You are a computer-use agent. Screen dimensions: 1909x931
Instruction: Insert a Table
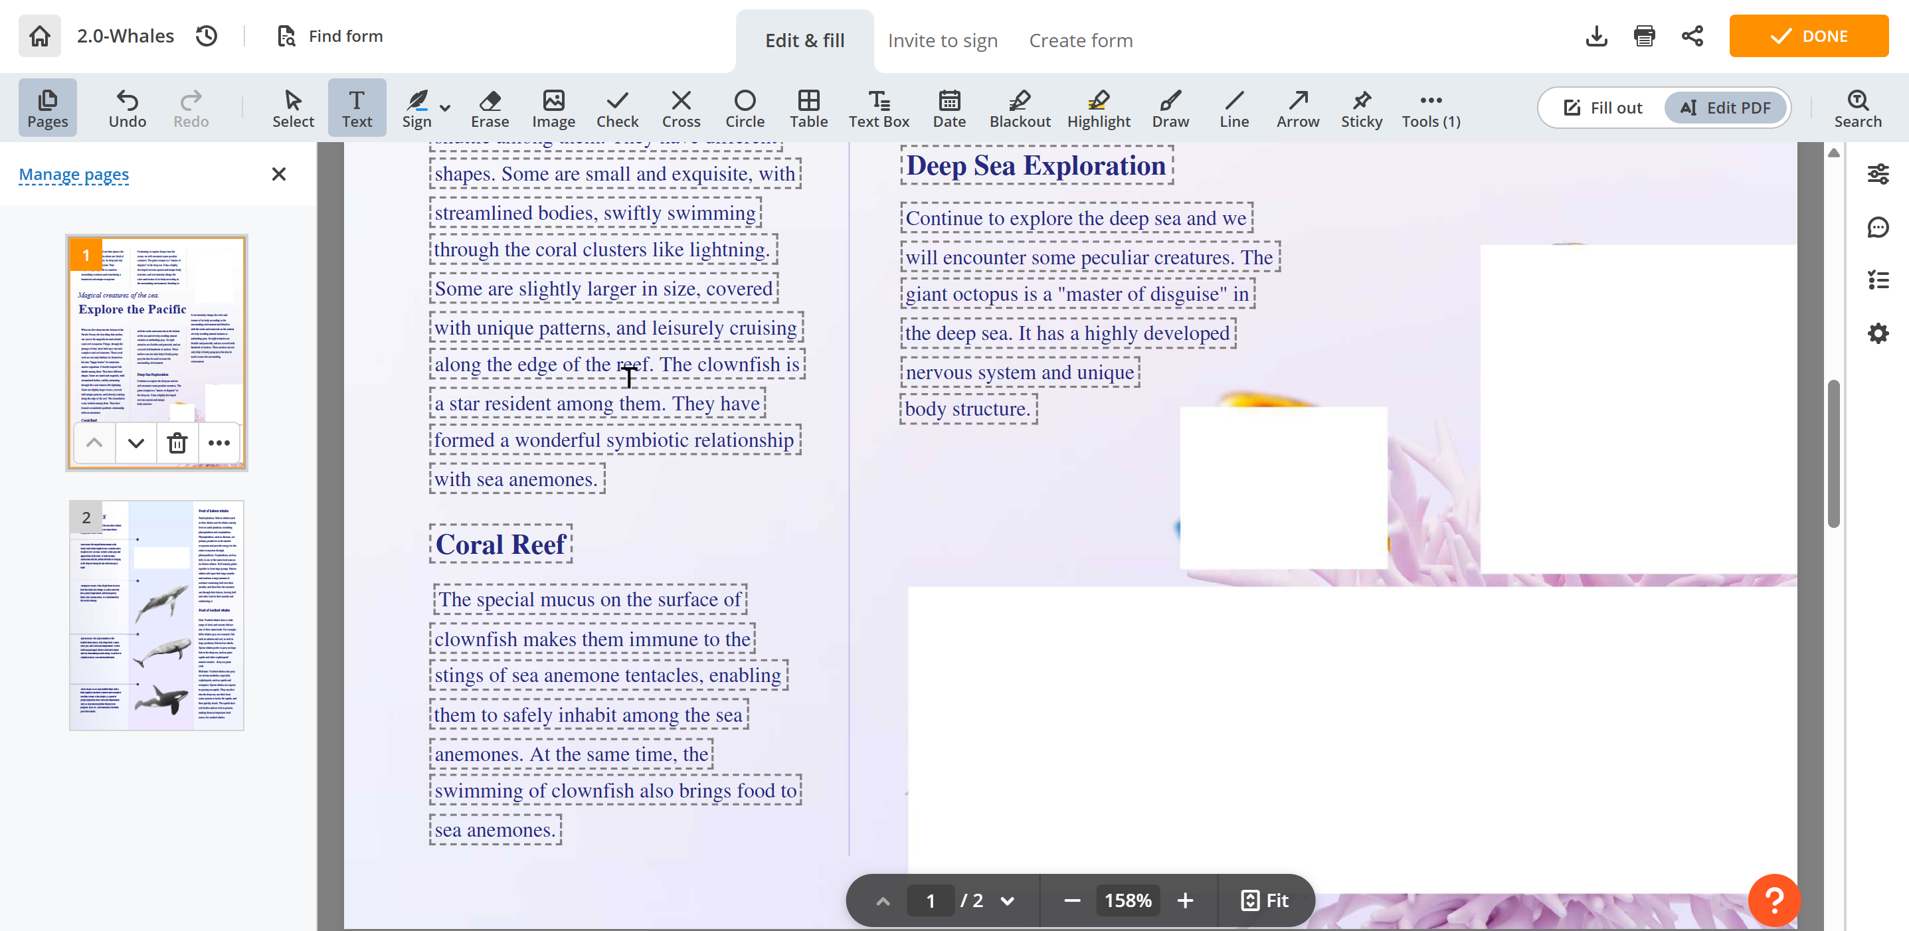(x=808, y=108)
